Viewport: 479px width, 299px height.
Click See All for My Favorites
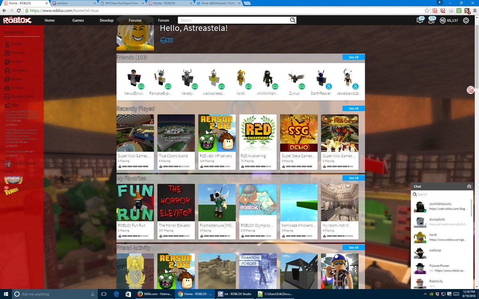click(354, 178)
